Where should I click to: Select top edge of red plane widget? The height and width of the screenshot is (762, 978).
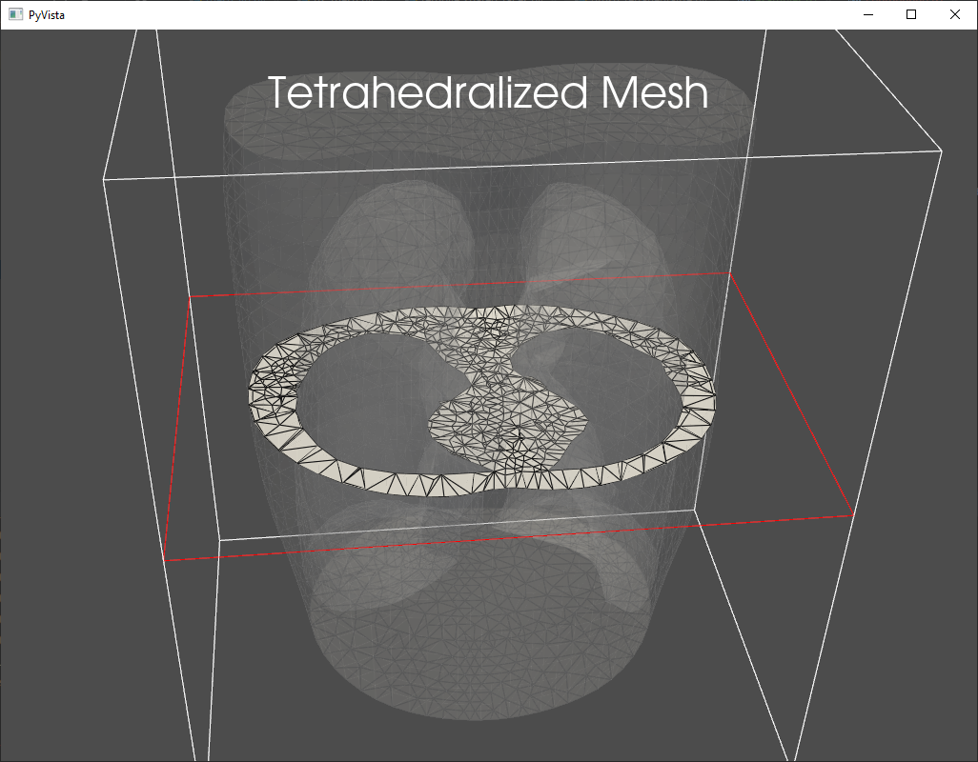(x=458, y=284)
